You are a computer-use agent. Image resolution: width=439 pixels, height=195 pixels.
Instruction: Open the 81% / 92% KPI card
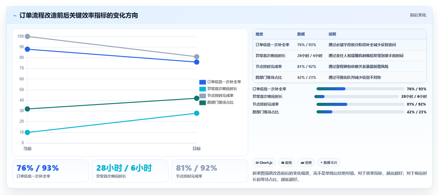(x=210, y=171)
